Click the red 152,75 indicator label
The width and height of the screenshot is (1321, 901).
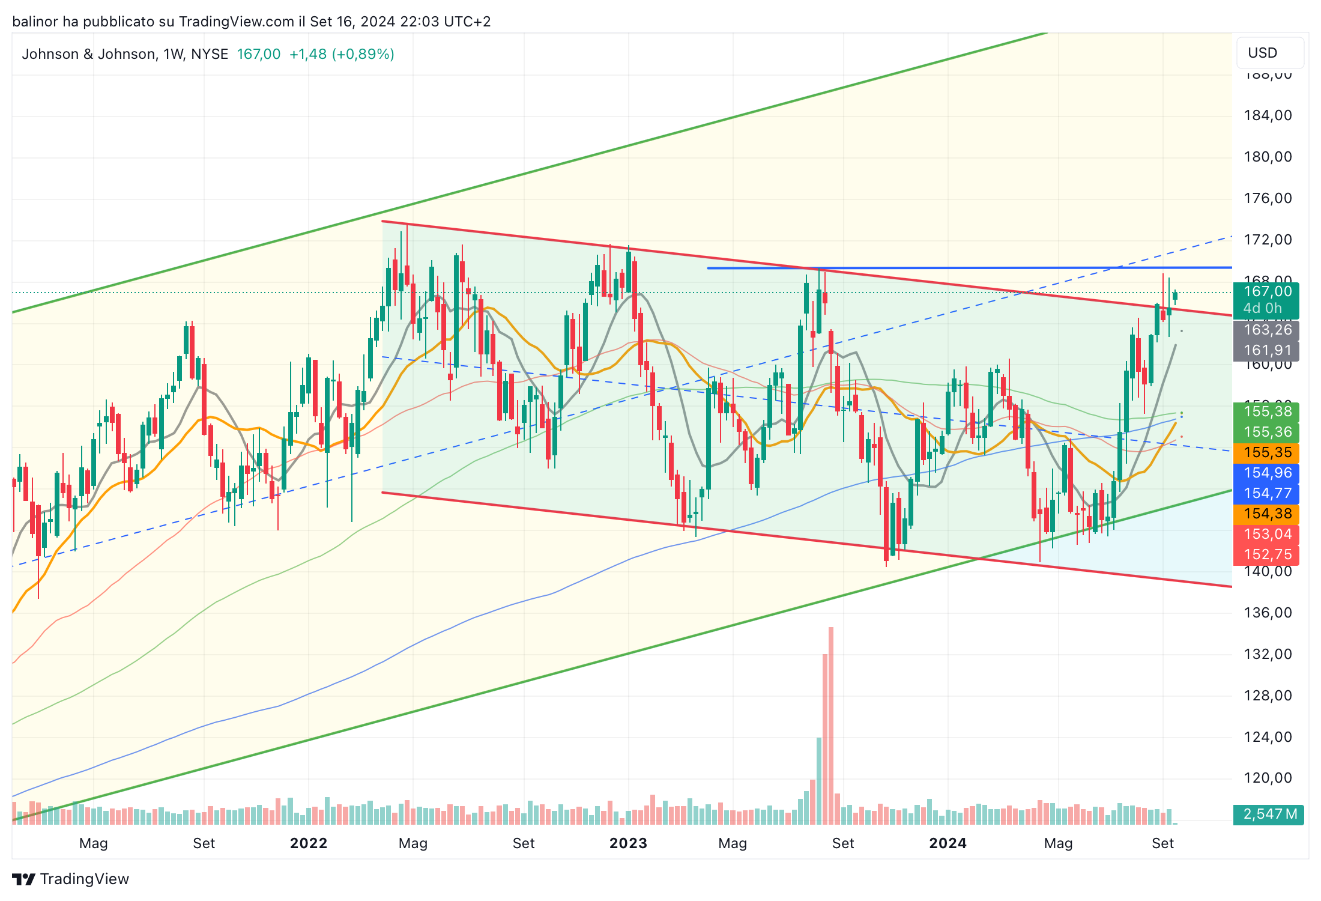click(1266, 554)
